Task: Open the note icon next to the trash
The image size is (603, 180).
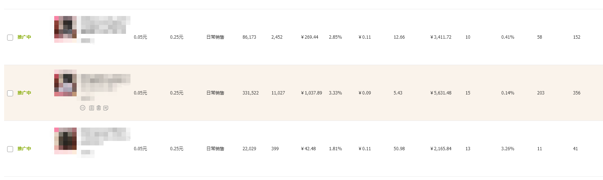Action: pos(106,108)
